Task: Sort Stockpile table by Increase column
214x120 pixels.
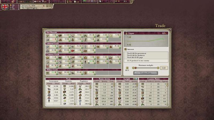Action: (135, 81)
